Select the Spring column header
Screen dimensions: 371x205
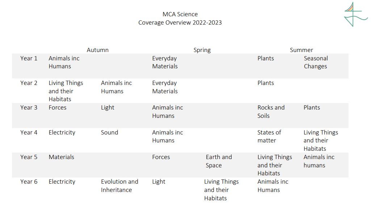click(202, 50)
